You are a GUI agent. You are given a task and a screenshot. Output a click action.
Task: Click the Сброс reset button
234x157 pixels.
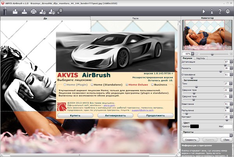coord(226,140)
